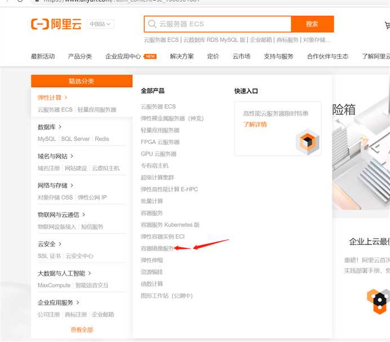Image resolution: width=390 pixels, height=342 pixels.
Task: Open 超级计算集群 product
Action: tap(157, 177)
